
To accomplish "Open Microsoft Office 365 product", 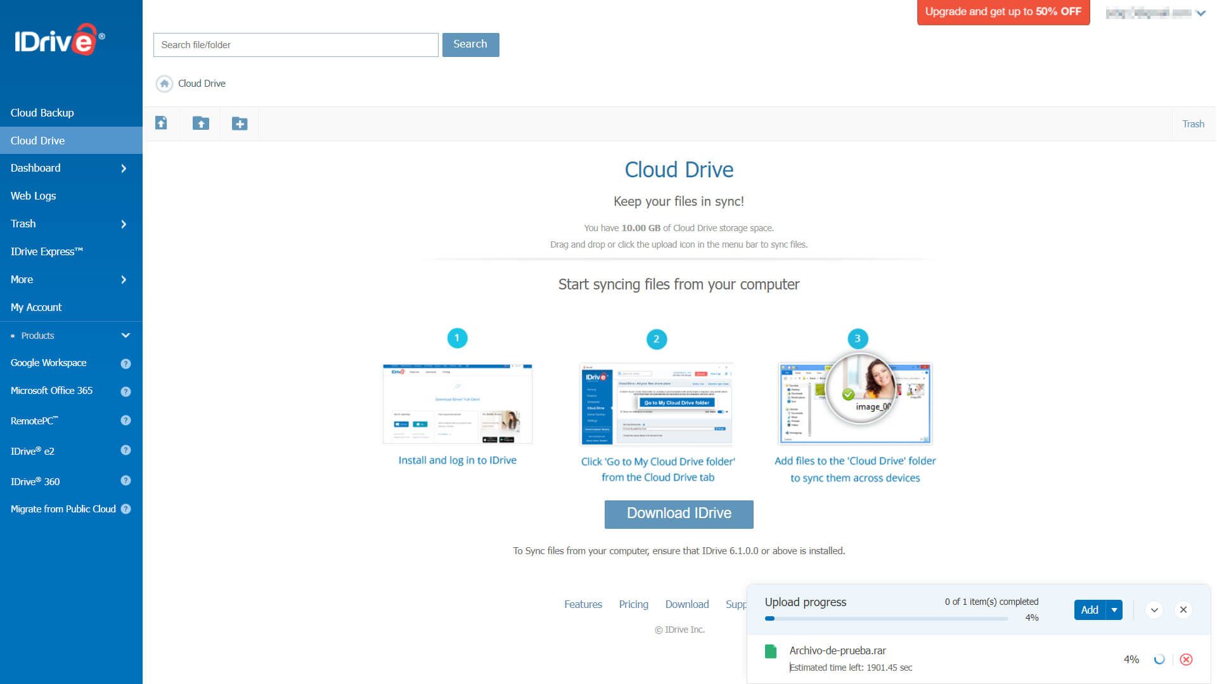I will [x=51, y=391].
